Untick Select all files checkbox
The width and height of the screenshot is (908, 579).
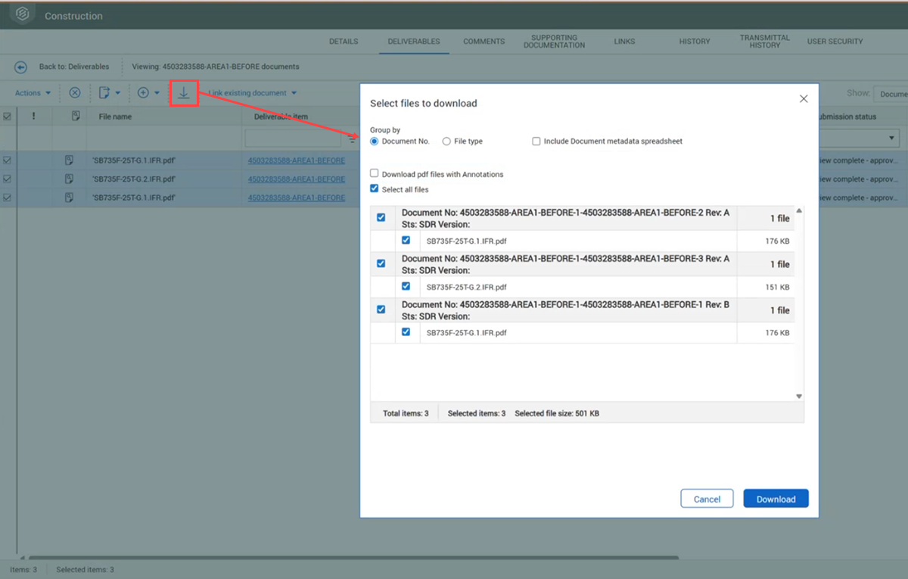click(375, 188)
